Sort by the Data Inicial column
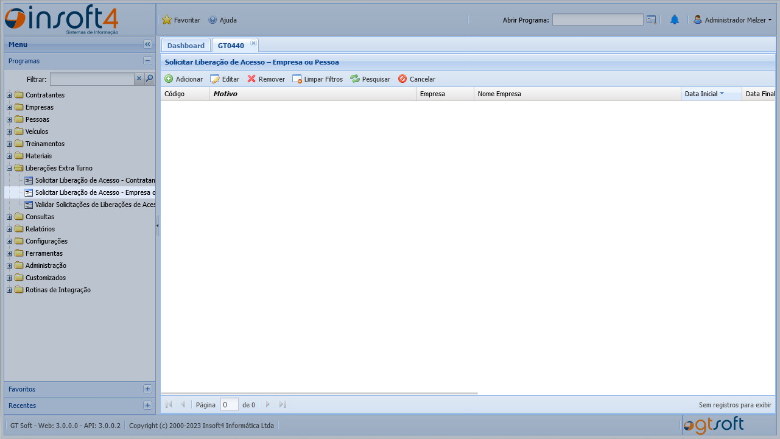 (x=711, y=94)
